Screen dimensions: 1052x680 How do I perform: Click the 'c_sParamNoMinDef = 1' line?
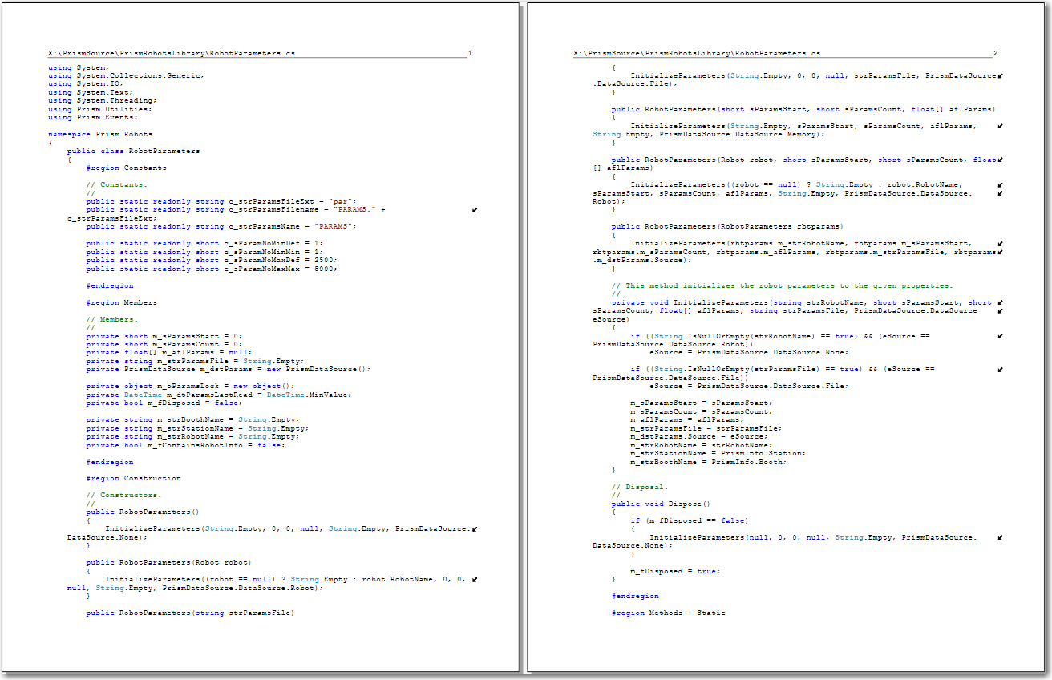tap(204, 243)
